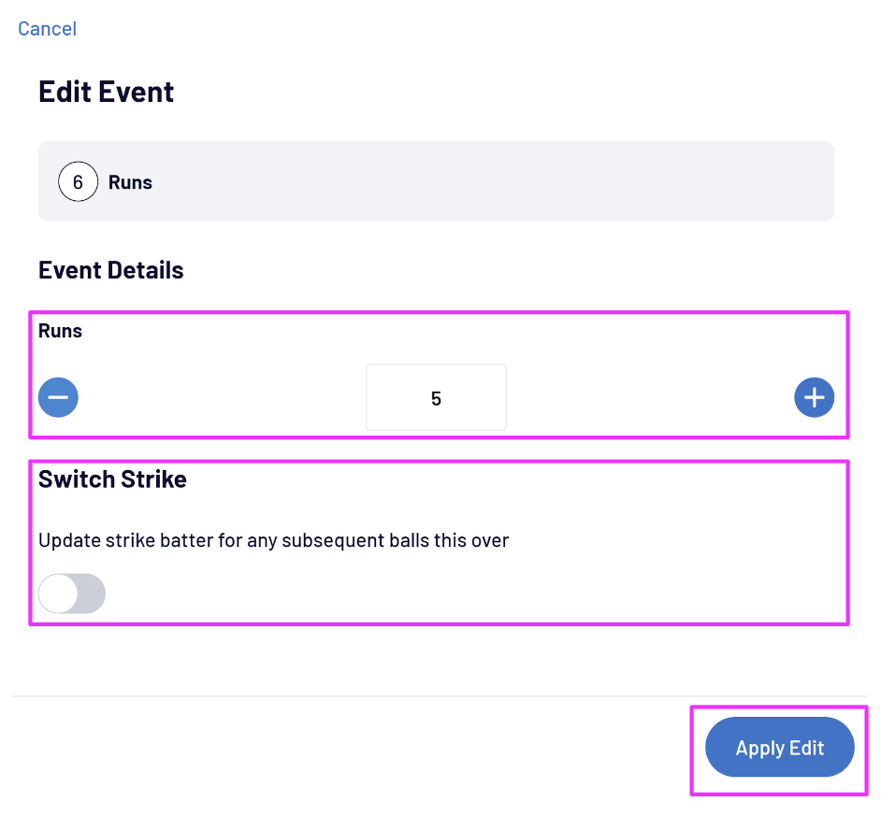Enable the Switch Strike toggle

click(72, 594)
